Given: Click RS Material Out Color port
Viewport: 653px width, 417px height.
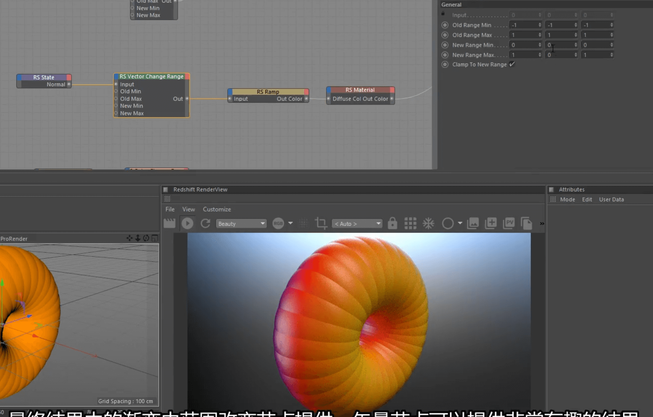Looking at the screenshot, I should pos(392,99).
